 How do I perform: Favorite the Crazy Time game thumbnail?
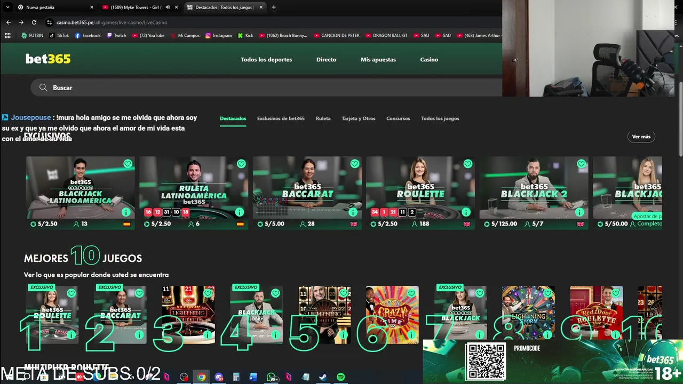pyautogui.click(x=411, y=293)
